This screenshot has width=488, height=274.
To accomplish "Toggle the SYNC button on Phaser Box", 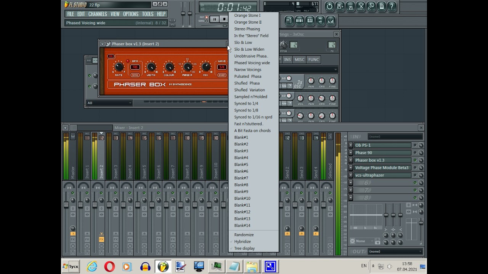I will point(135,75).
